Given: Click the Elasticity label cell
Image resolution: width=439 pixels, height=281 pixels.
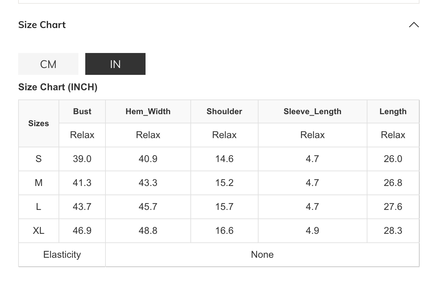Looking at the screenshot, I should (x=62, y=255).
